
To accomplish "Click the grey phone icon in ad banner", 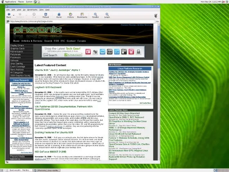I will (x=139, y=52).
